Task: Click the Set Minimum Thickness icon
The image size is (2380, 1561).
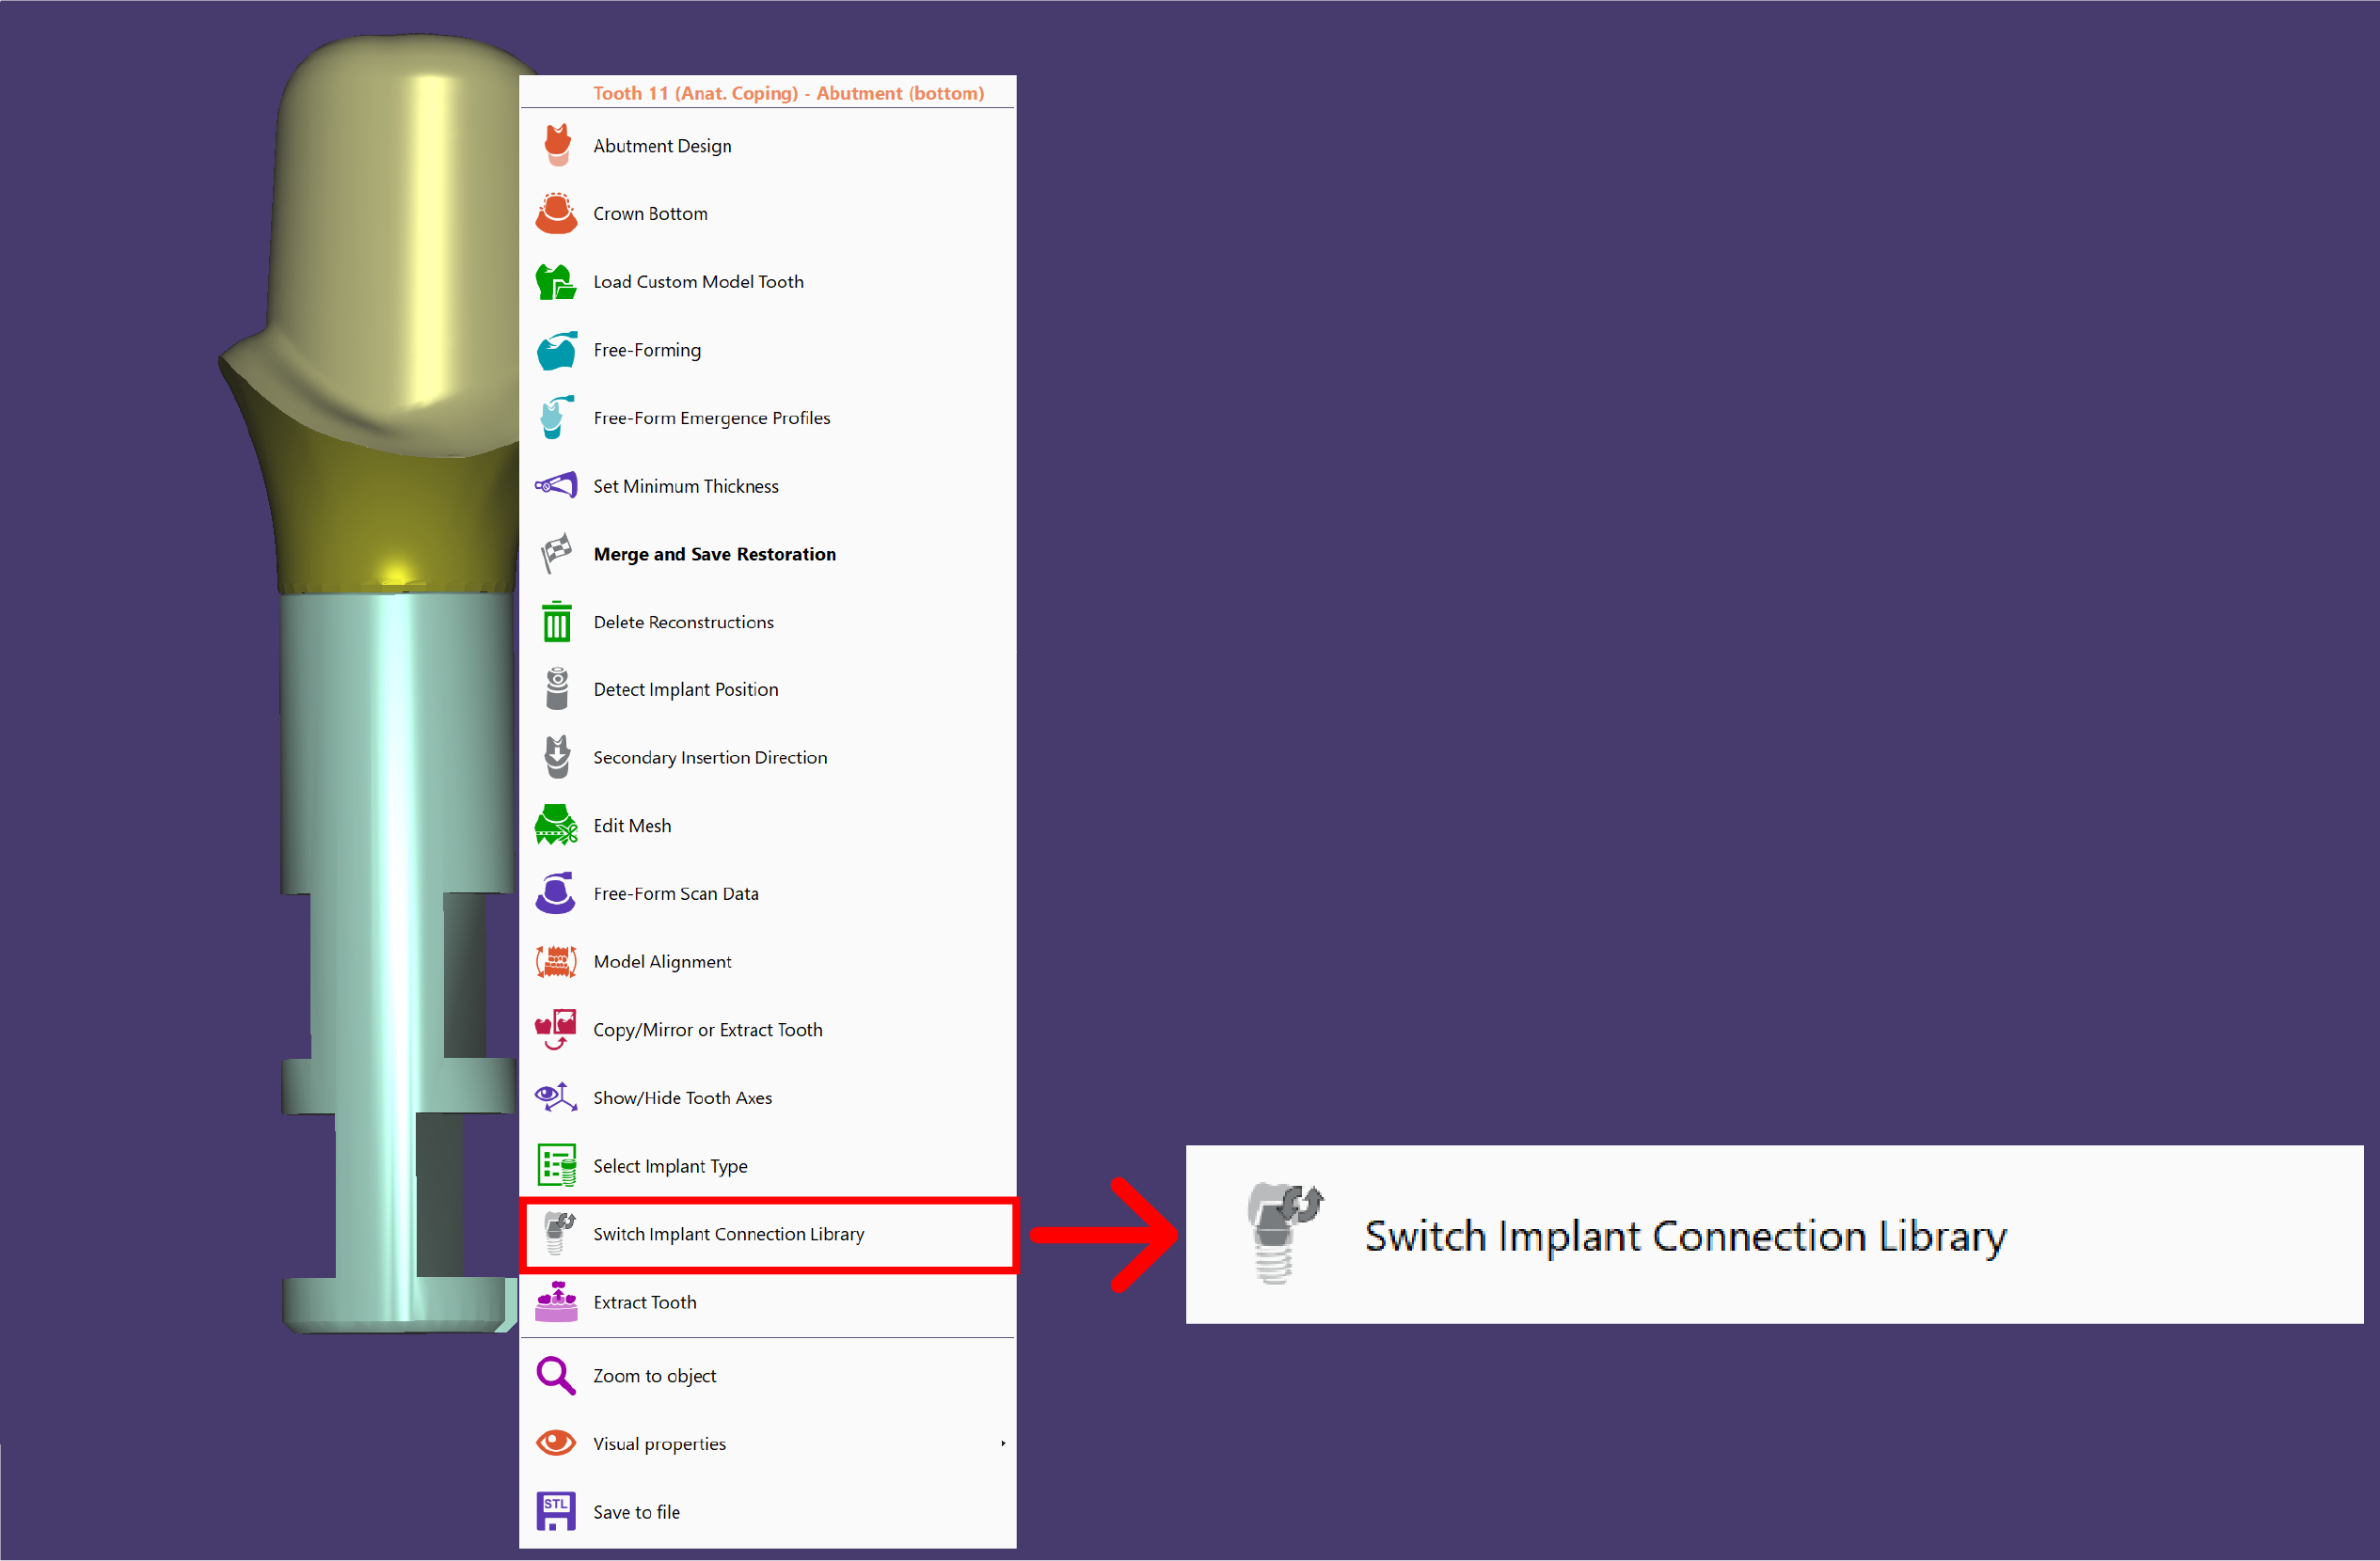Action: coord(557,485)
